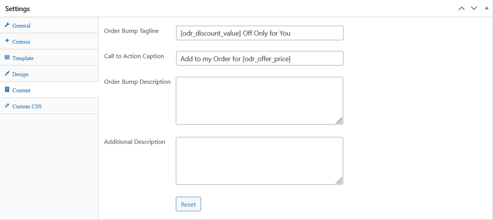Click inside the Order Bump Description textarea
The height and width of the screenshot is (220, 493).
(x=260, y=100)
